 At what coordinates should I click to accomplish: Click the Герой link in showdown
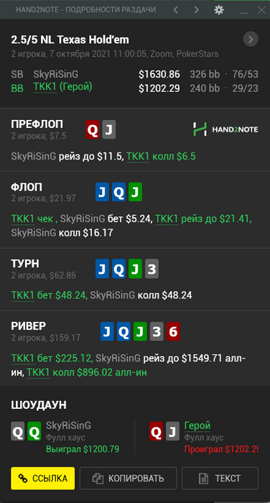(x=197, y=425)
